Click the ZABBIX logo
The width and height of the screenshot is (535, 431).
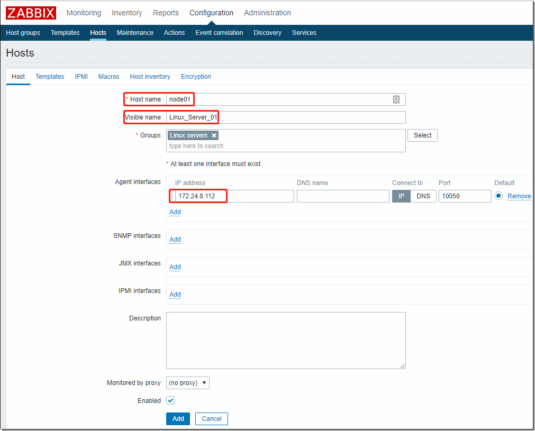tap(31, 13)
